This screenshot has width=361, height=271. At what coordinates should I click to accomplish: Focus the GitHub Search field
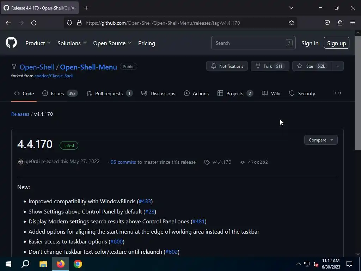tap(253, 43)
